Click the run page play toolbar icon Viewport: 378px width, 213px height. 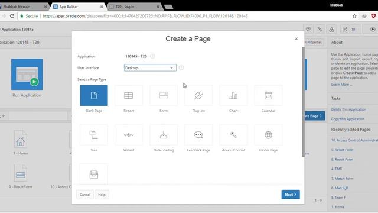tap(373, 29)
